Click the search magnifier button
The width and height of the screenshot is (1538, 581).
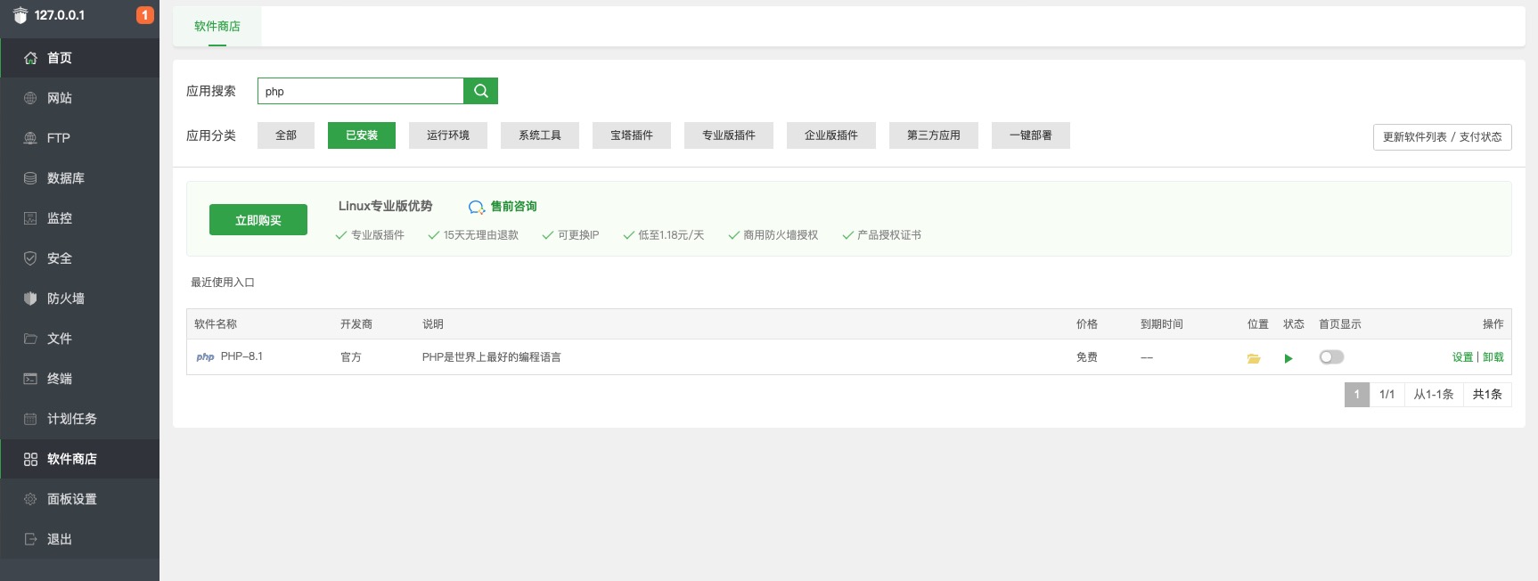pyautogui.click(x=480, y=91)
